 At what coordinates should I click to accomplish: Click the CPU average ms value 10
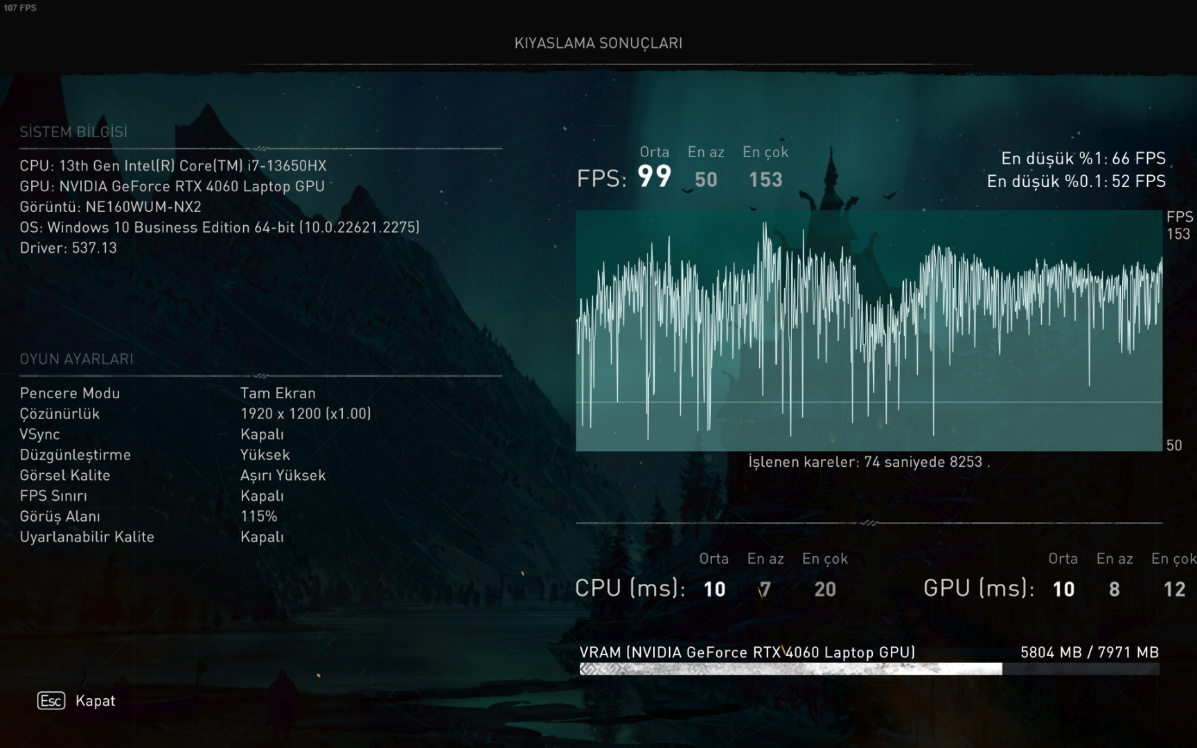point(714,589)
